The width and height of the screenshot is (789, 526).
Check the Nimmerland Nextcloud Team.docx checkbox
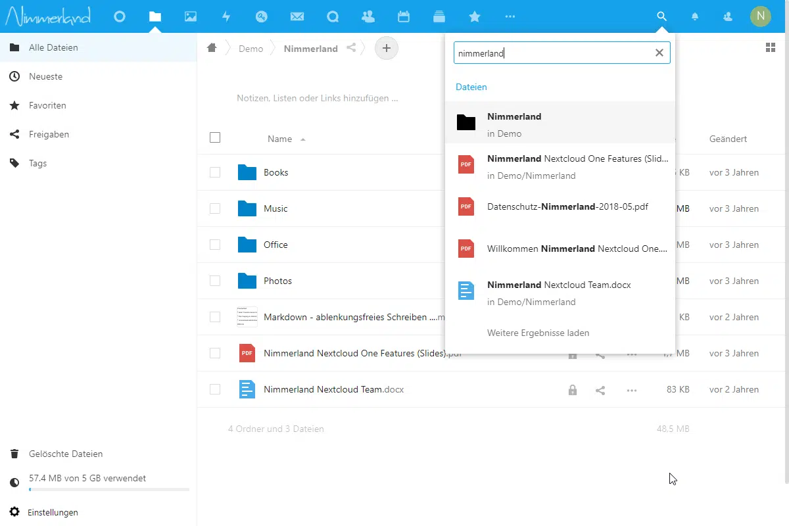(x=215, y=389)
